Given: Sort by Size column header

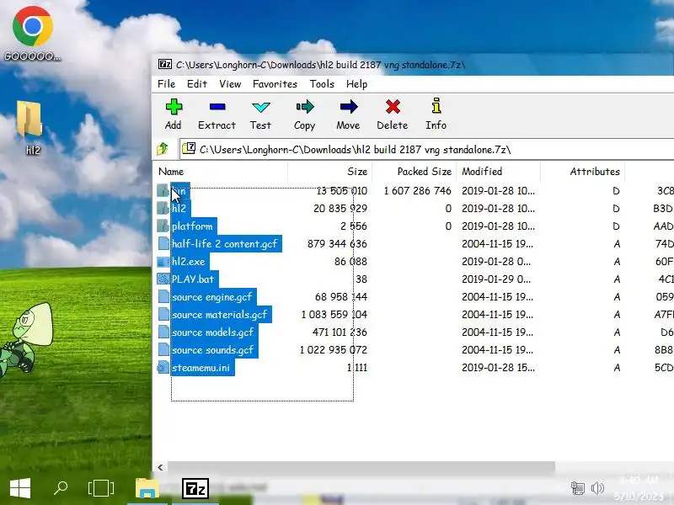Looking at the screenshot, I should 329,172.
